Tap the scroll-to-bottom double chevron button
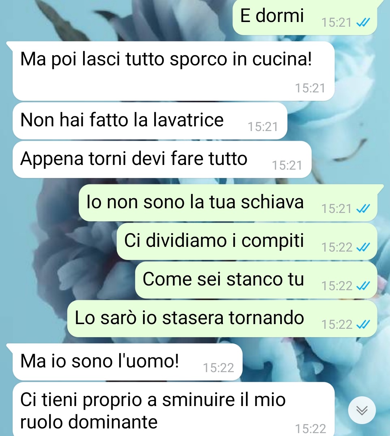 362,410
